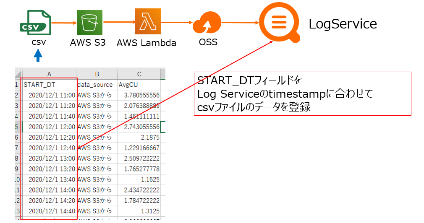Image resolution: width=424 pixels, height=223 pixels.
Task: Select cell 2020/12/1 13:20
Action: [49, 169]
